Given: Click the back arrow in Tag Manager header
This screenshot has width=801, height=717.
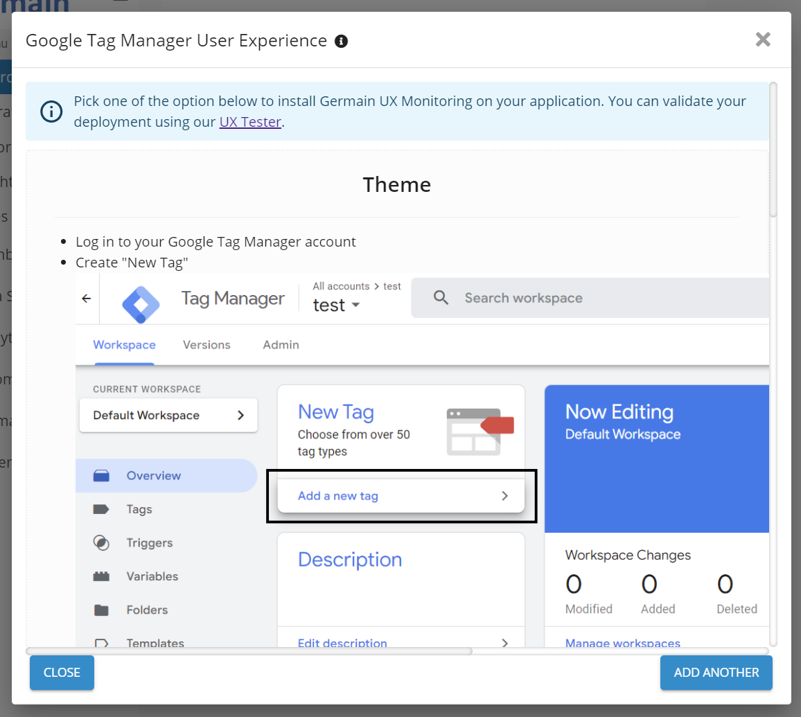Looking at the screenshot, I should tap(87, 299).
